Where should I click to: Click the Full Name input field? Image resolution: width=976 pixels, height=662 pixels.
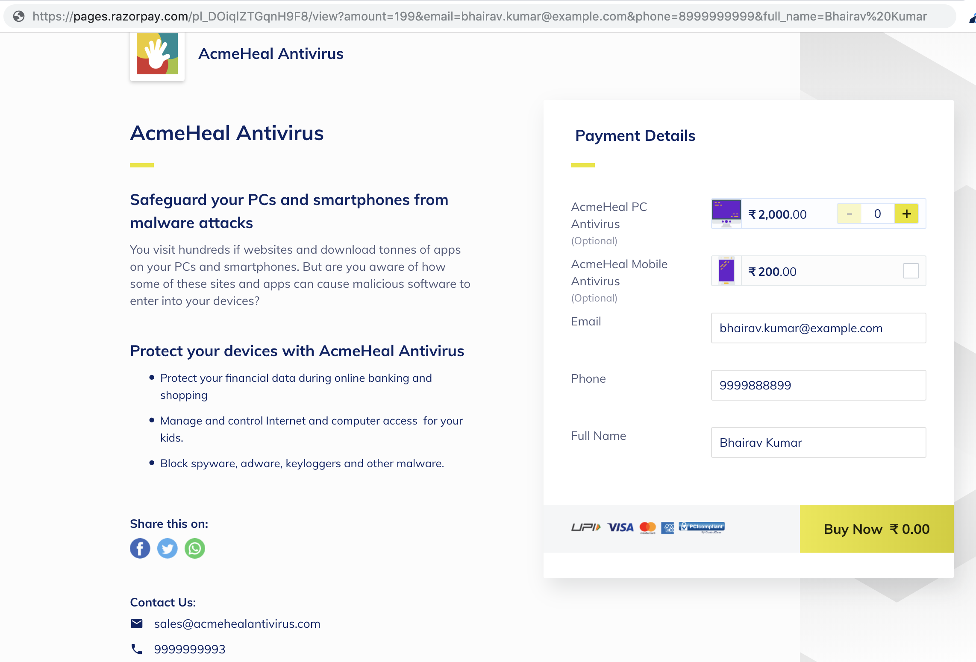[x=818, y=442]
